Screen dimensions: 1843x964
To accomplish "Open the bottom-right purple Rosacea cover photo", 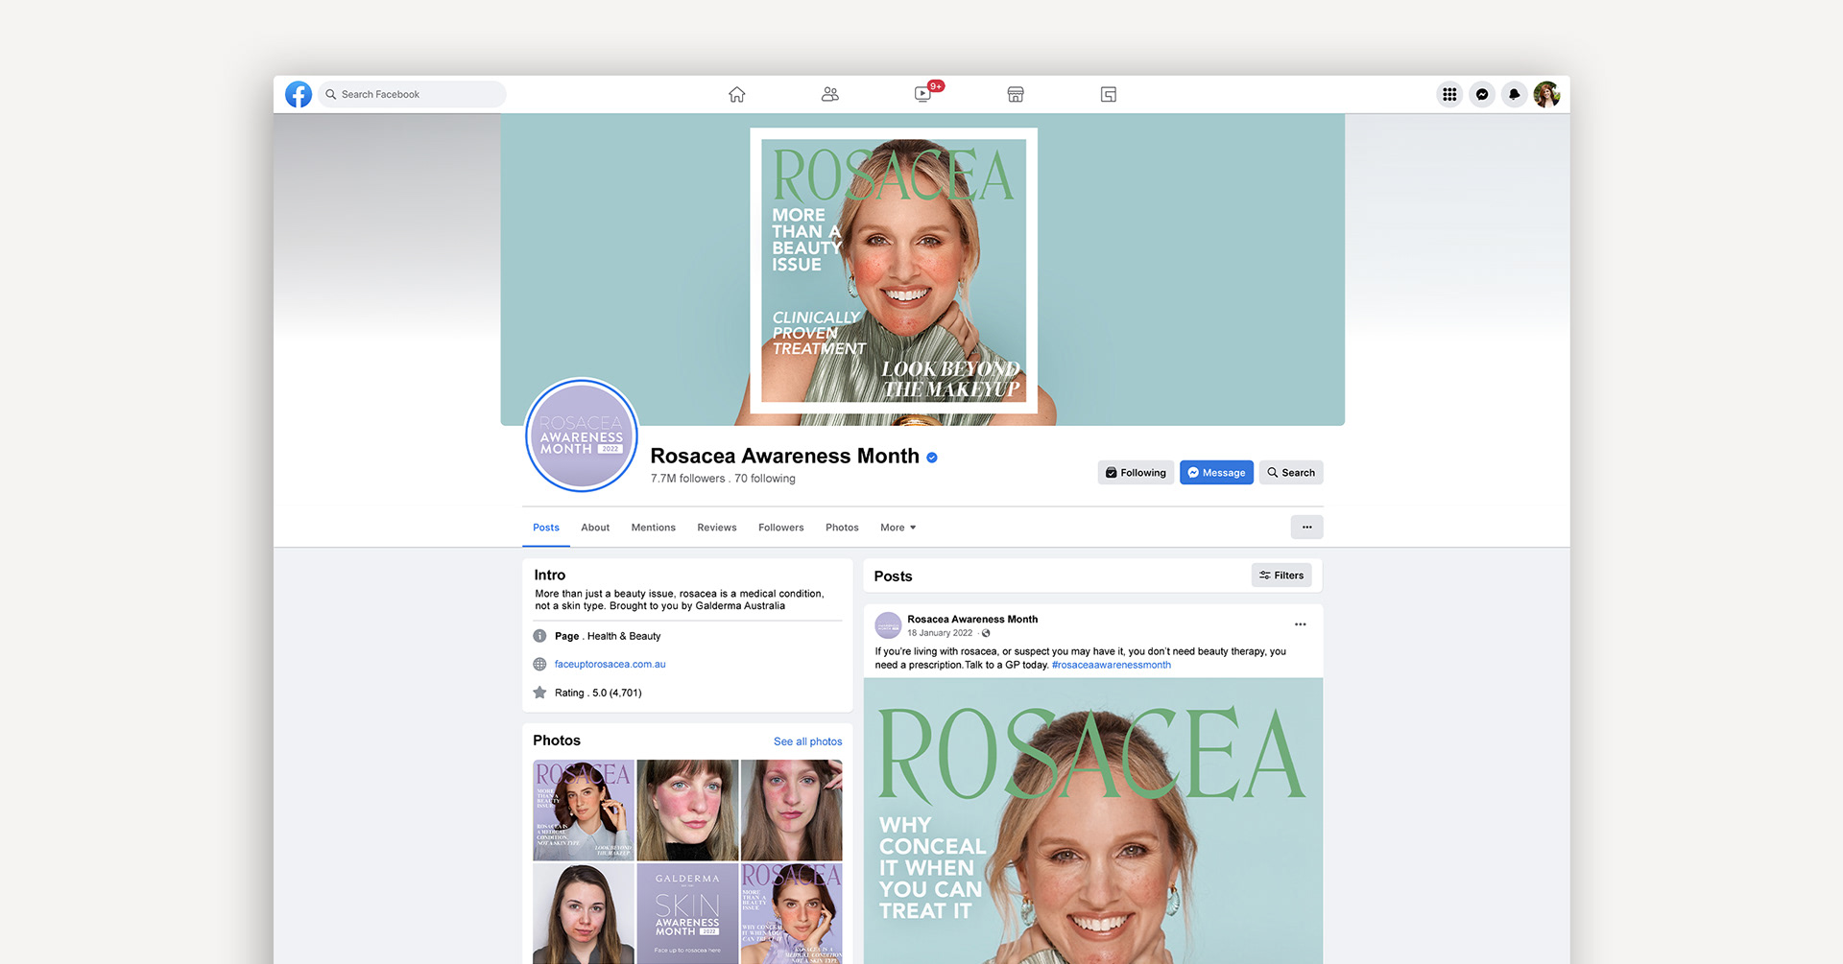I will tap(792, 913).
